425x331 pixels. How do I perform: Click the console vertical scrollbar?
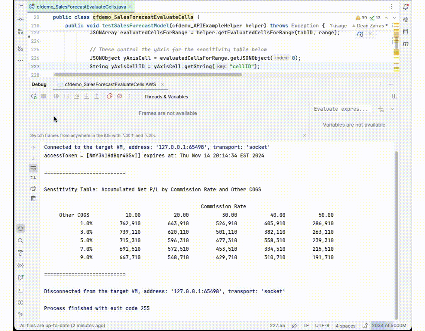pyautogui.click(x=396, y=235)
